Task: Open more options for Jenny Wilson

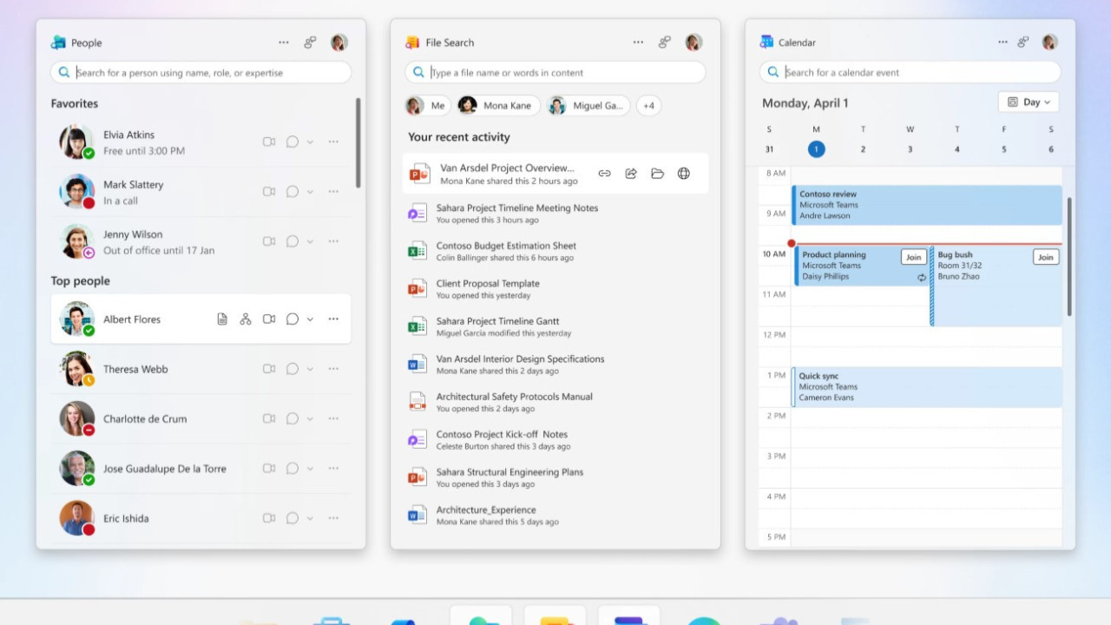Action: coord(333,241)
